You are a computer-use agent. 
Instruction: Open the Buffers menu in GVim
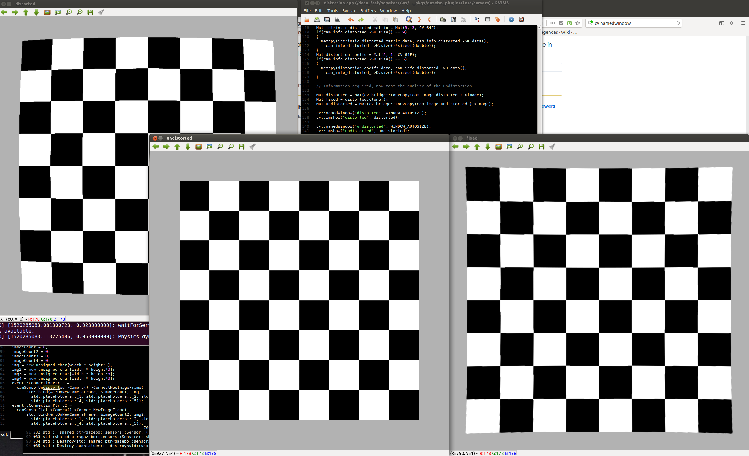(x=368, y=11)
